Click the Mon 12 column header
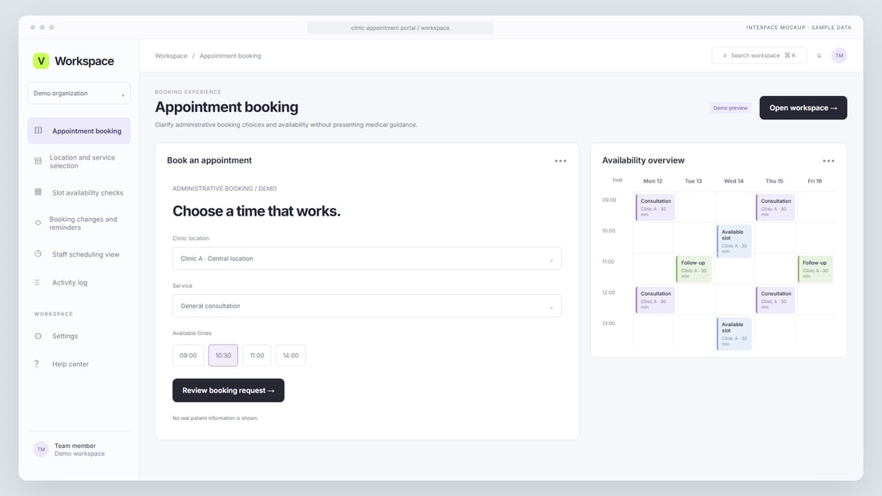 coord(653,181)
